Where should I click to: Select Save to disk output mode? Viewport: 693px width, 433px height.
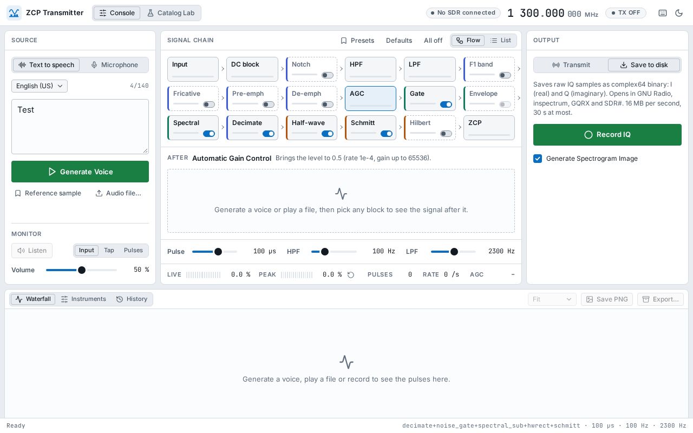point(644,65)
